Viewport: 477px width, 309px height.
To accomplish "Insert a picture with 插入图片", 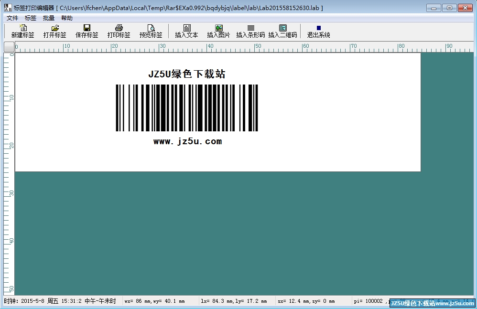I will click(x=218, y=32).
